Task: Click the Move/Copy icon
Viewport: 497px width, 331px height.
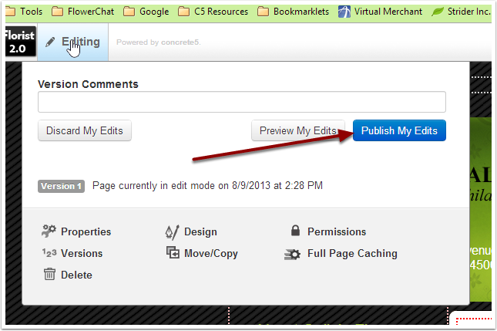Action: [173, 253]
